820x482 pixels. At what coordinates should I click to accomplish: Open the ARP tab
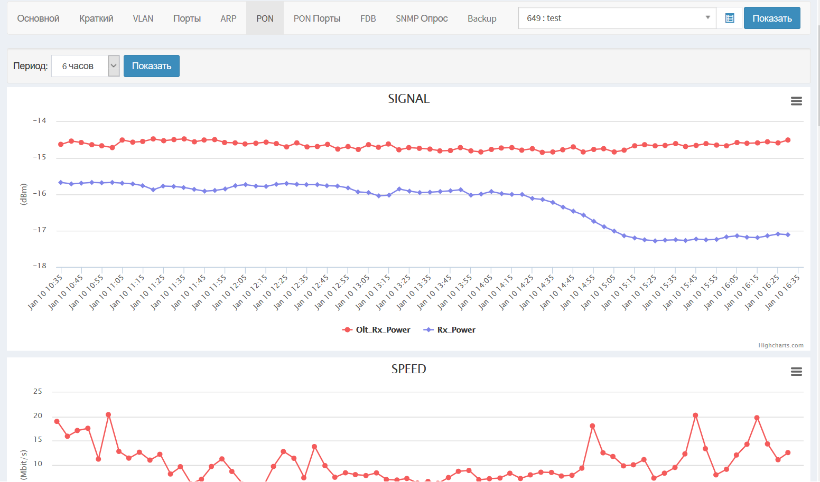(228, 18)
